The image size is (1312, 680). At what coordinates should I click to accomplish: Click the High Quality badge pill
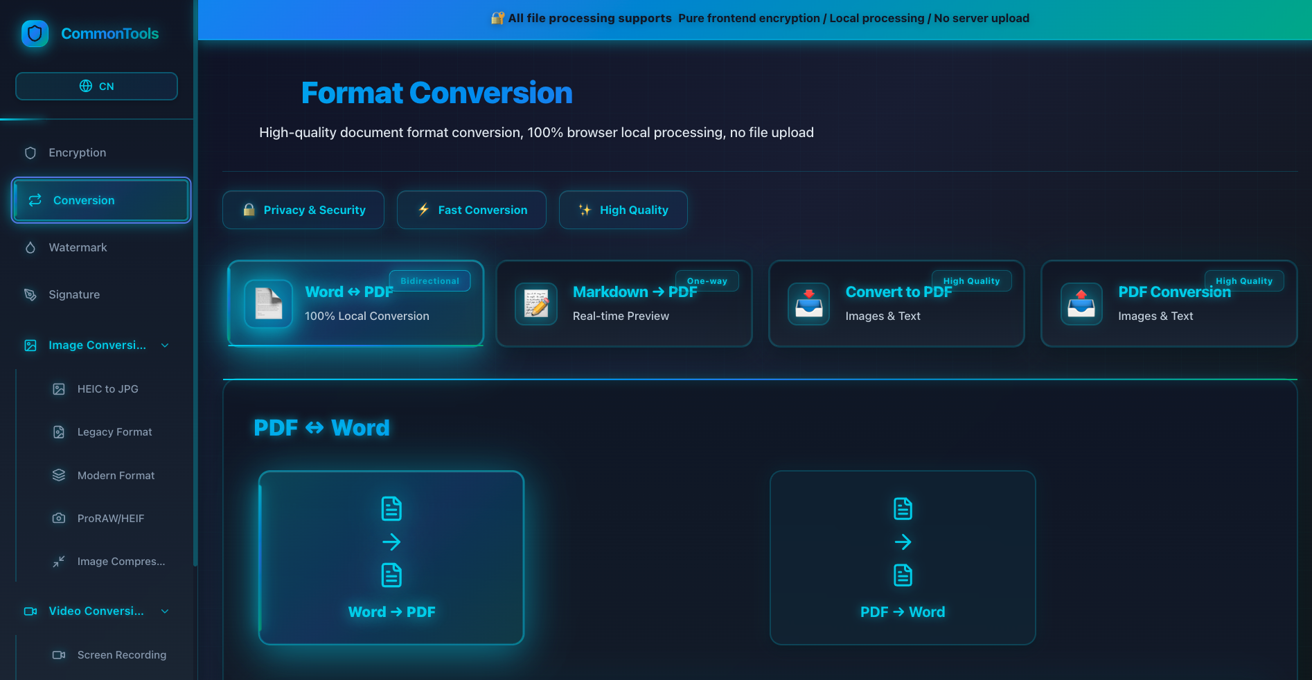click(623, 210)
